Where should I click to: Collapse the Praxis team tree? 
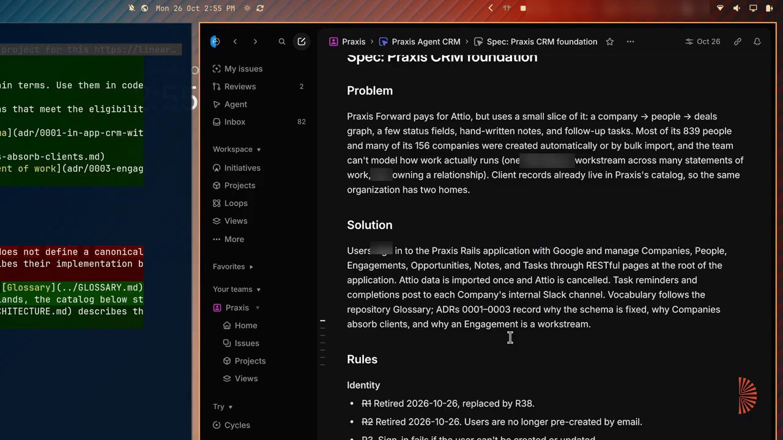tap(258, 308)
